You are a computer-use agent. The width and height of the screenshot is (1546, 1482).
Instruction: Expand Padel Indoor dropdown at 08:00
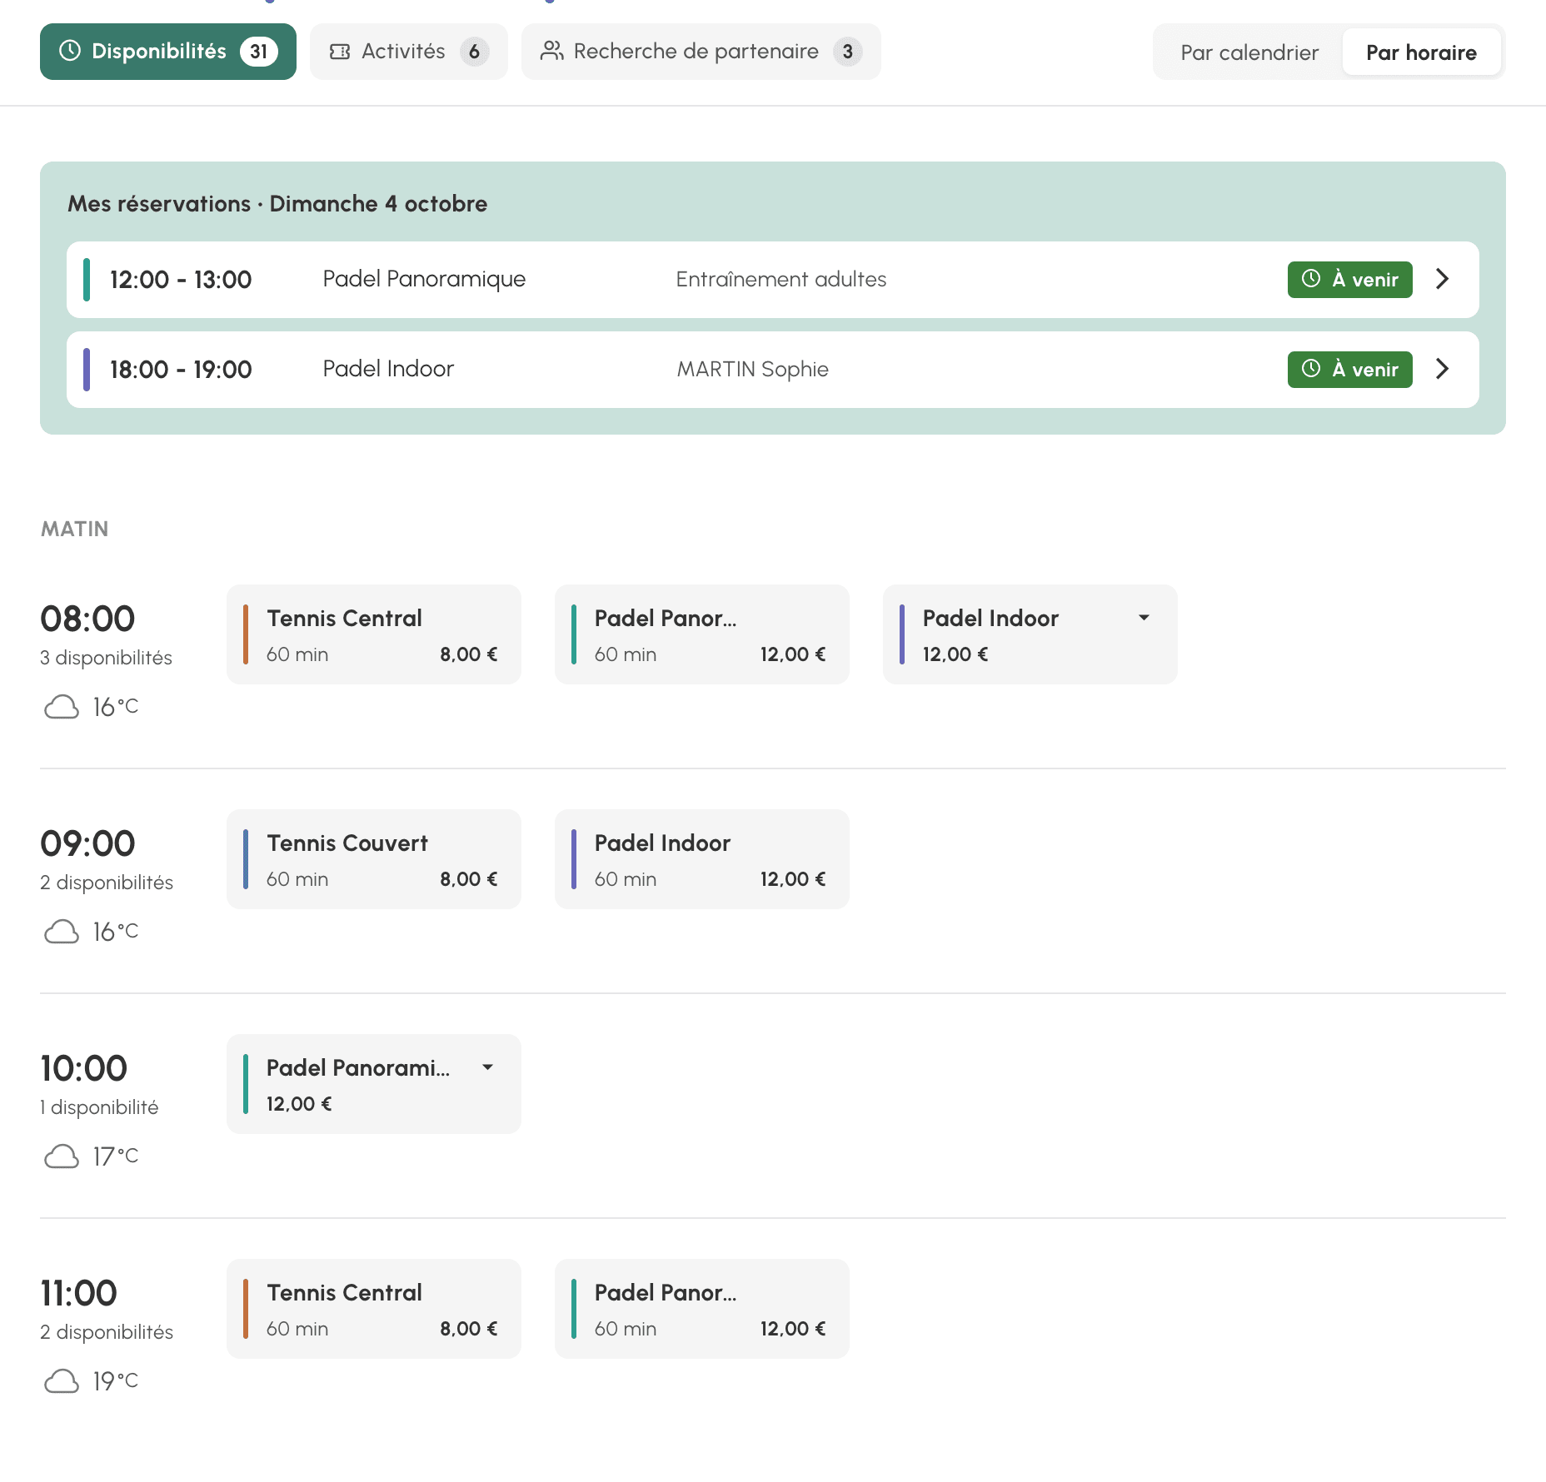click(x=1144, y=618)
